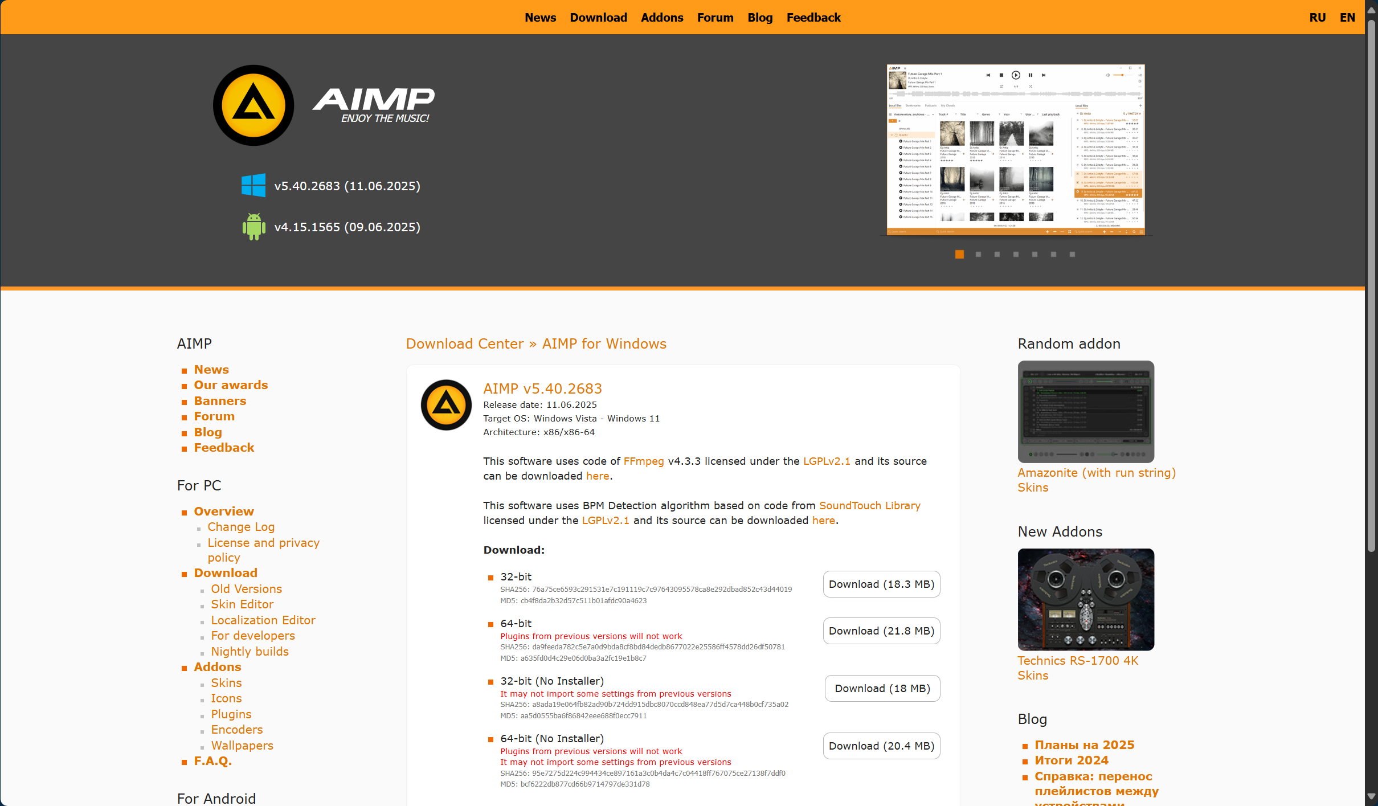Image resolution: width=1378 pixels, height=806 pixels.
Task: Switch site language to EN
Action: 1347,18
